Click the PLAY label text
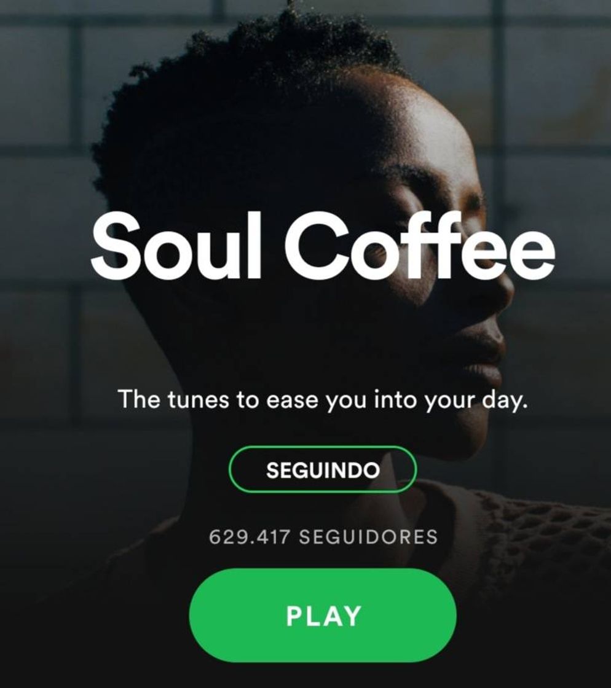Image resolution: width=611 pixels, height=688 pixels. (x=323, y=616)
